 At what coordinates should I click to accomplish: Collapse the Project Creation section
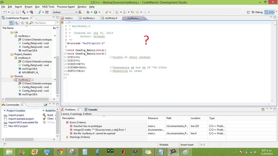[x=5, y=110]
